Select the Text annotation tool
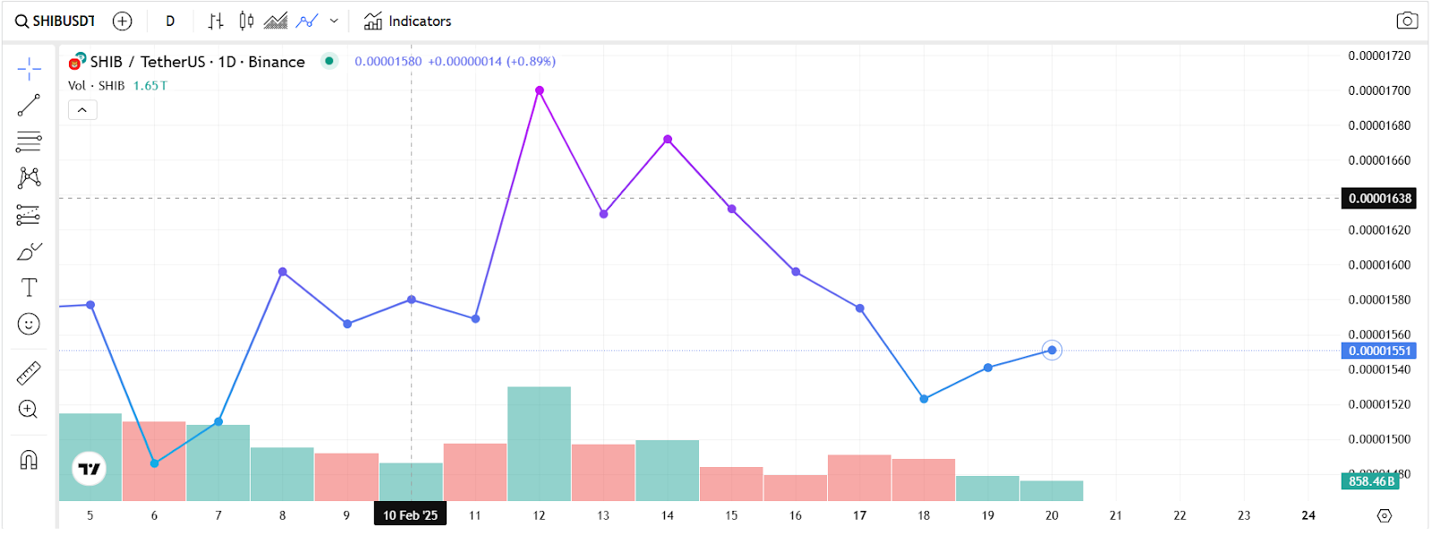This screenshot has width=1432, height=544. pyautogui.click(x=29, y=287)
